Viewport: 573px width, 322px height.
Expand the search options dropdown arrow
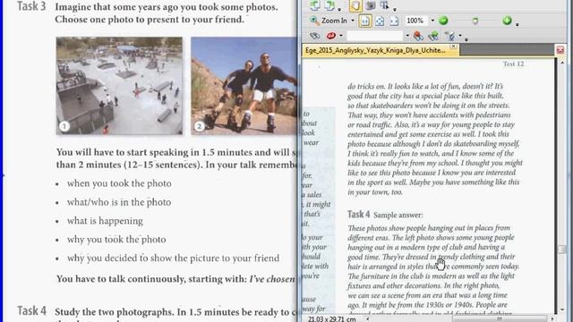click(x=460, y=36)
